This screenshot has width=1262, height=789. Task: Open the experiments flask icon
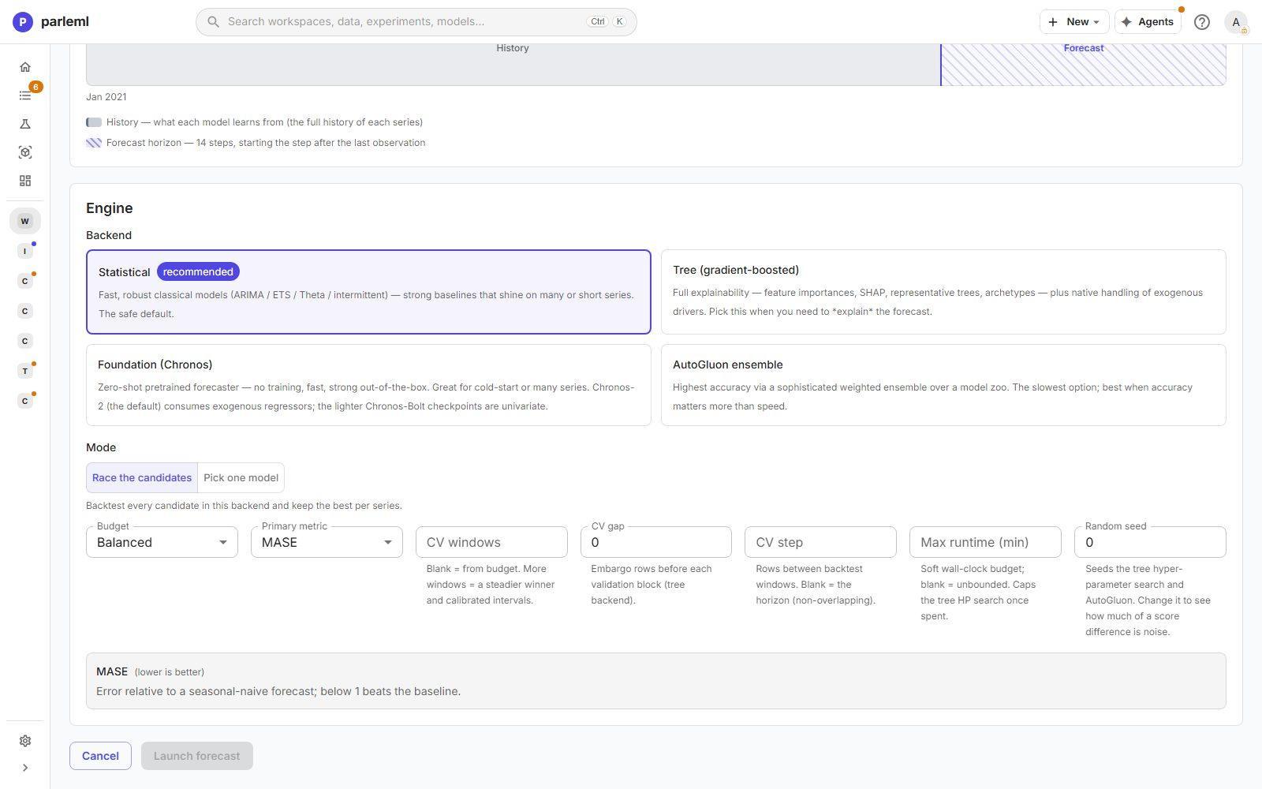pos(25,124)
